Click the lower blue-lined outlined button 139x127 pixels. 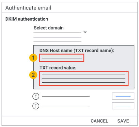coord(123,106)
